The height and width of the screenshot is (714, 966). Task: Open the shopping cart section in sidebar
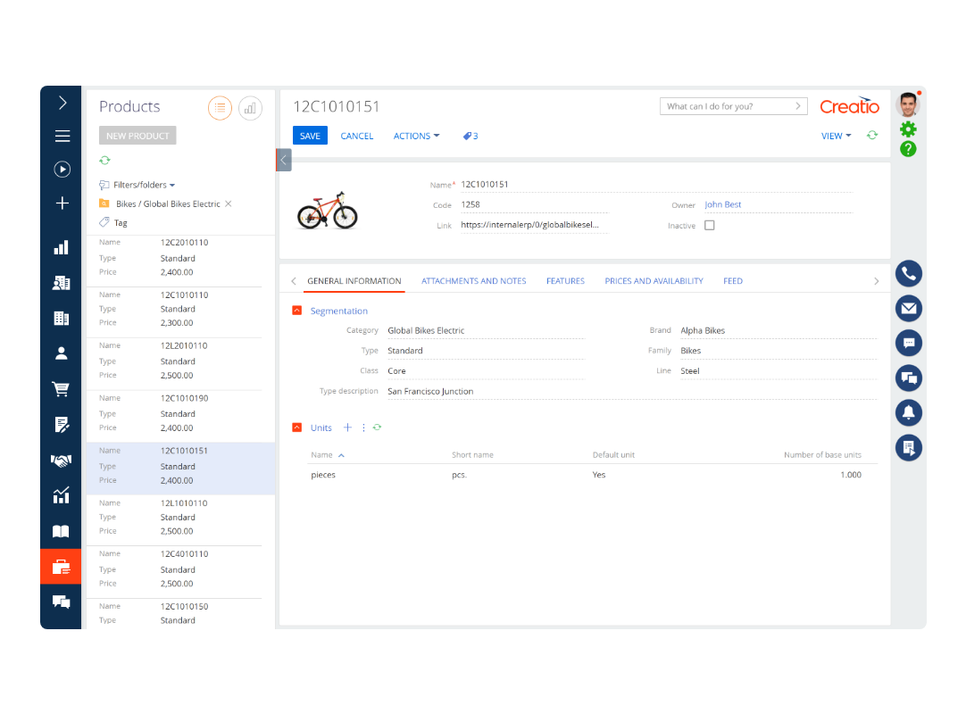(x=61, y=389)
